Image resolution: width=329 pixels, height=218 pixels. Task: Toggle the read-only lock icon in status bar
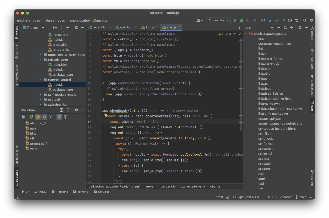tap(310, 197)
